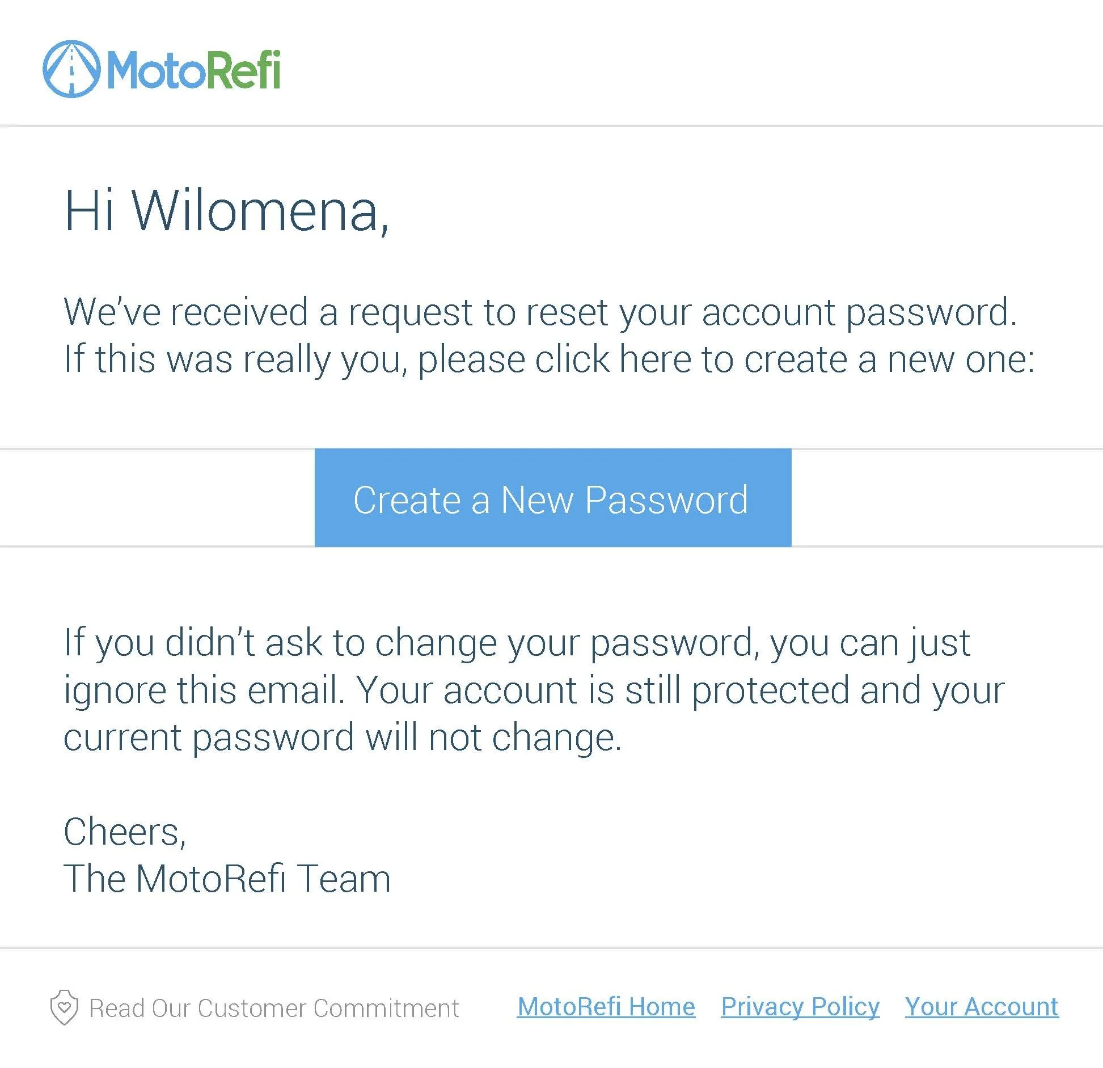Click the "If you didn't ask" line

pos(517,643)
